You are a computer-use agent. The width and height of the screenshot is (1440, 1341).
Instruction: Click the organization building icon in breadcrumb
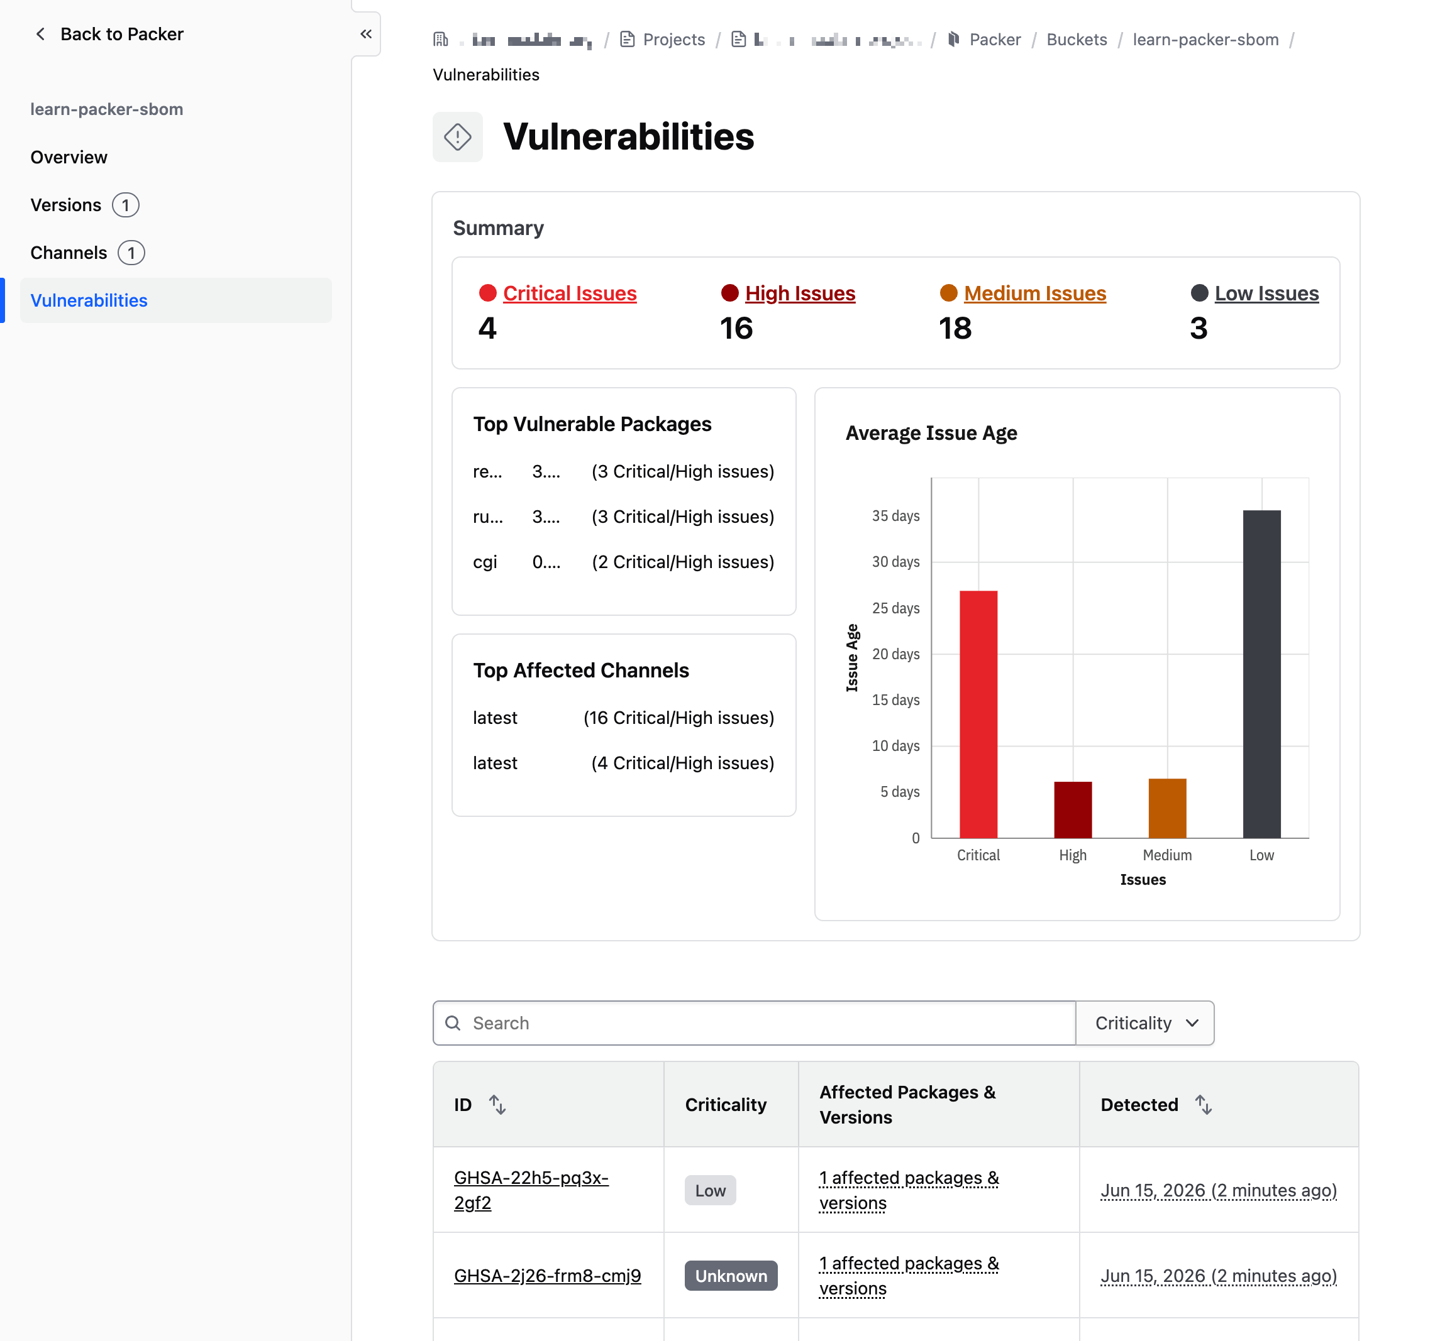point(440,39)
